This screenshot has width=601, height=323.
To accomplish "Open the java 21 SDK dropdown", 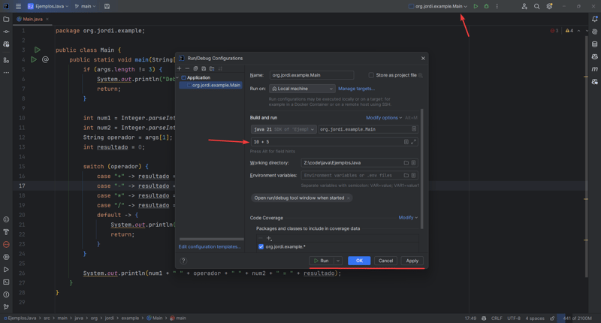I will (283, 129).
